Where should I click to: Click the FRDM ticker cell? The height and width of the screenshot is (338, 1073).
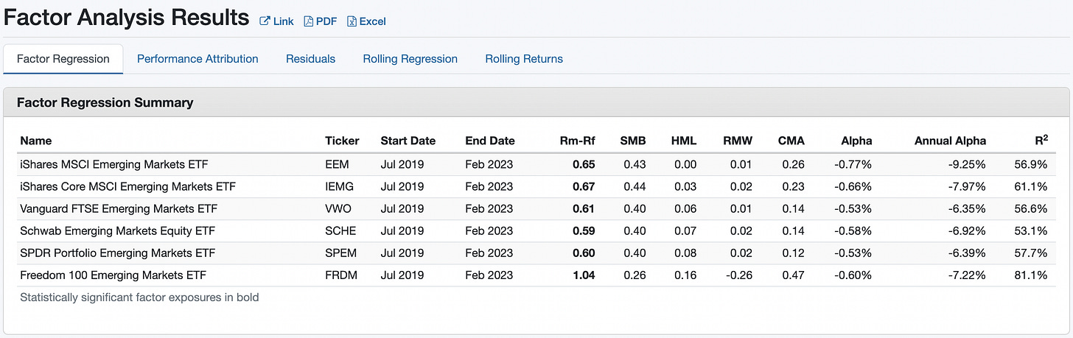tap(342, 275)
